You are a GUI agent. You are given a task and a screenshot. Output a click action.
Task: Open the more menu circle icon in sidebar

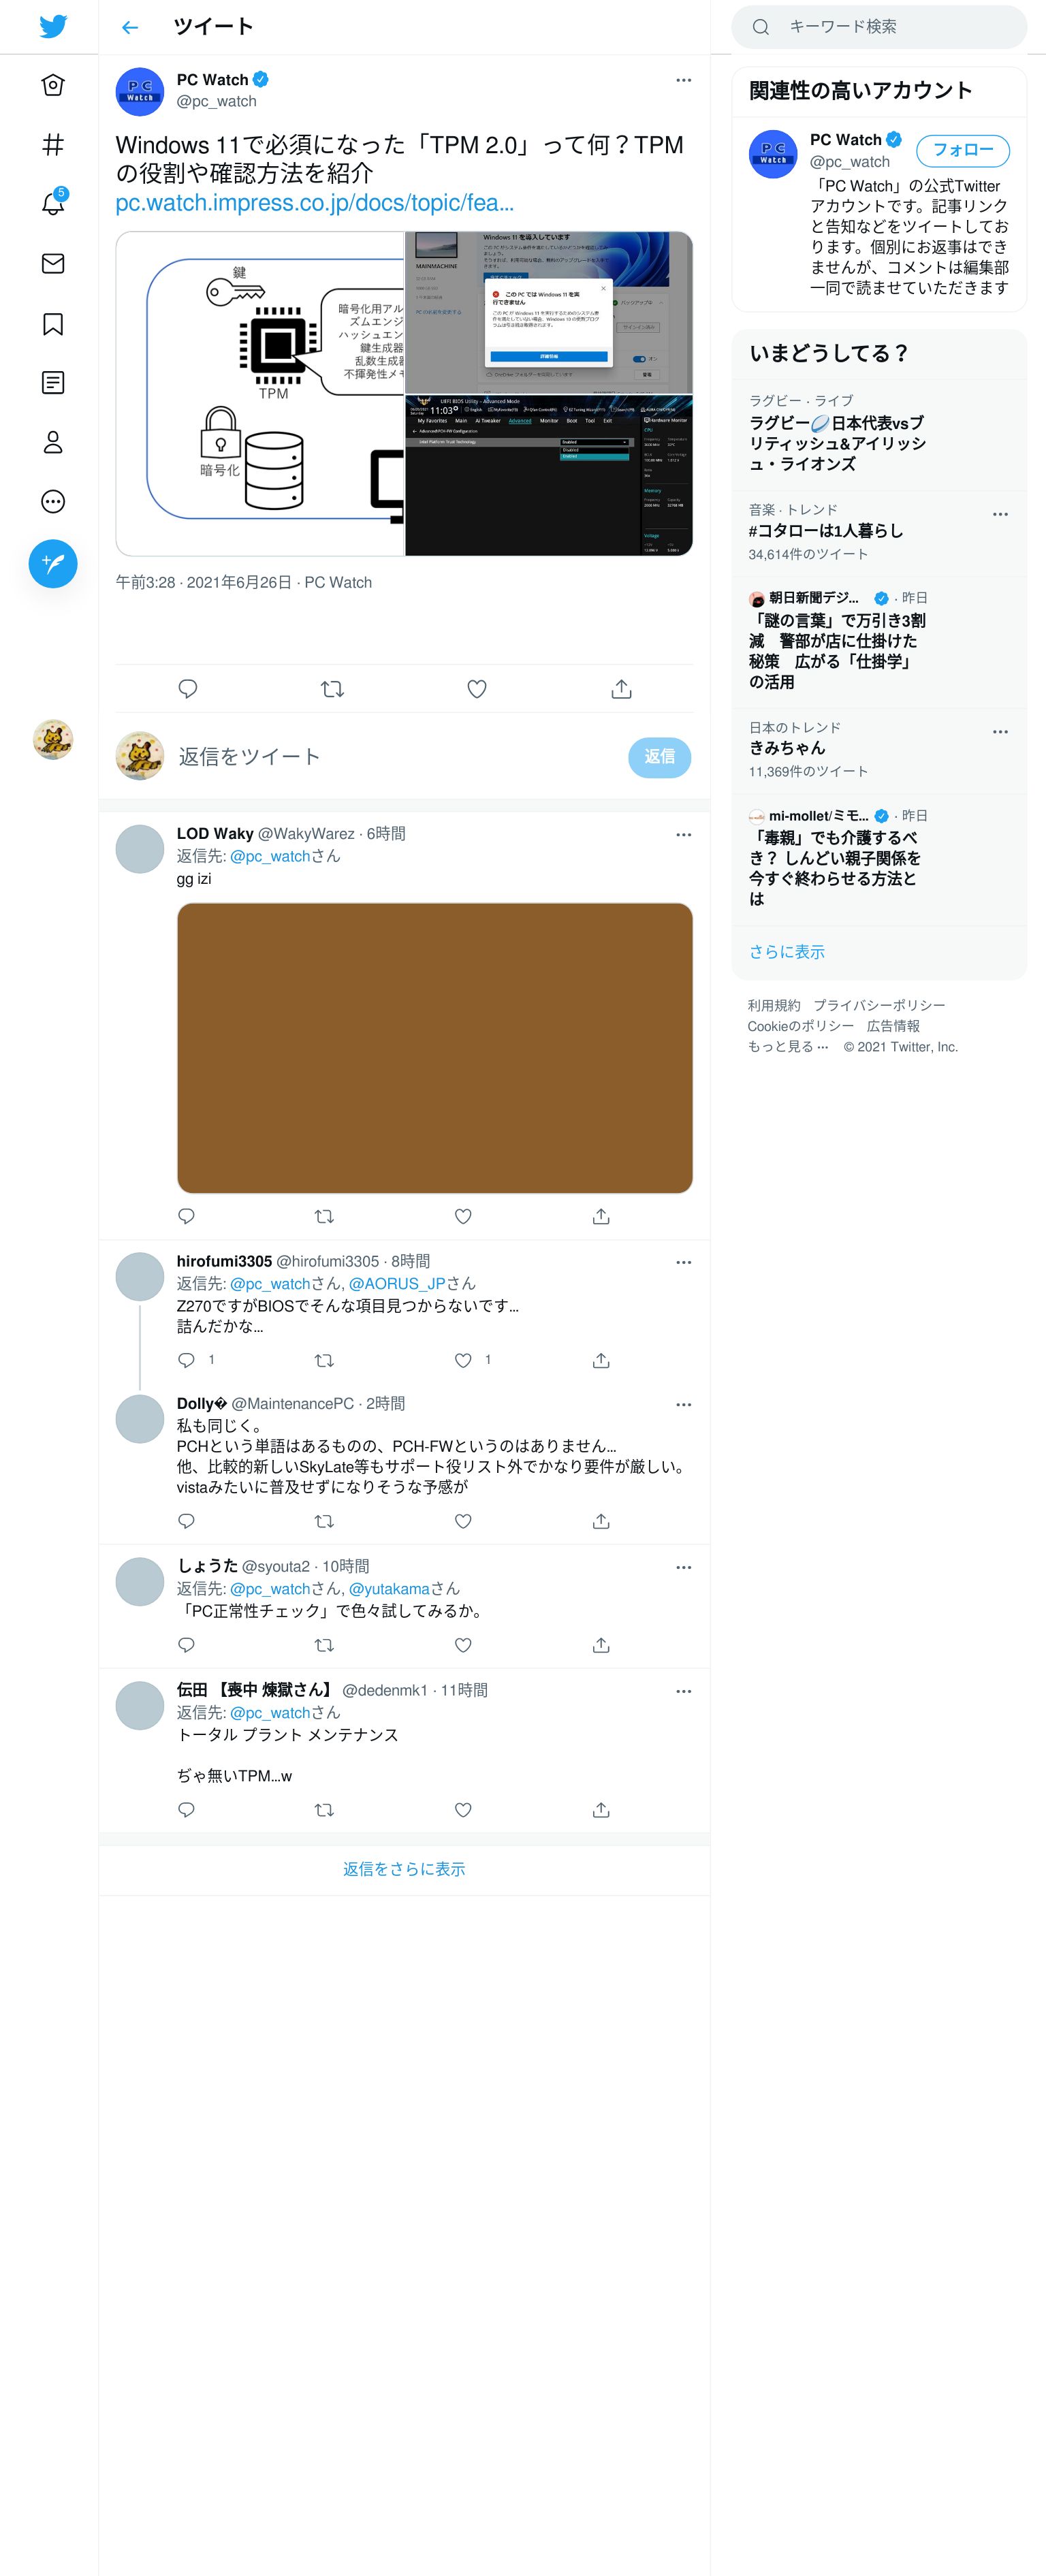click(x=53, y=502)
